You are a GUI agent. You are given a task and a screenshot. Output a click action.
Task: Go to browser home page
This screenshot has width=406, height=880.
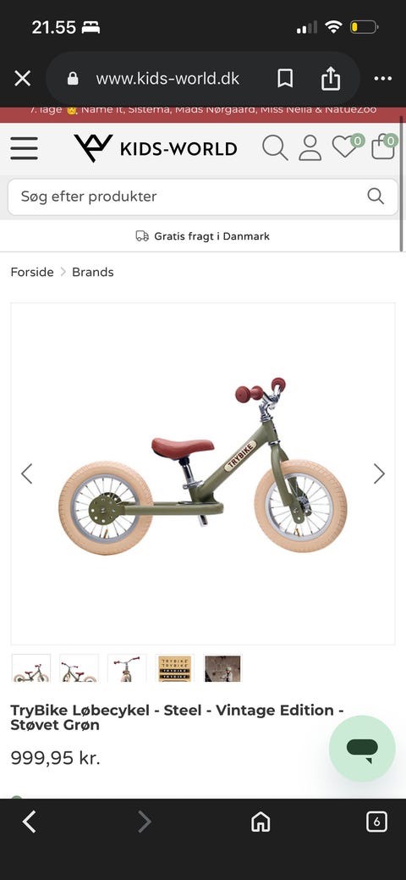tap(261, 822)
